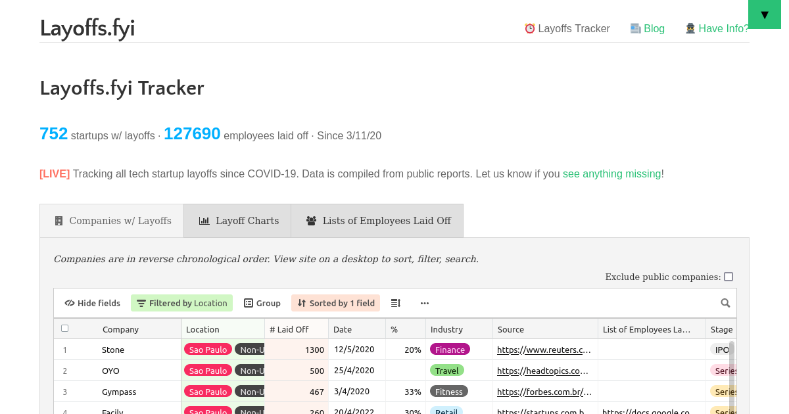
Task: Follow the 'see anything missing' link
Action: pos(611,174)
